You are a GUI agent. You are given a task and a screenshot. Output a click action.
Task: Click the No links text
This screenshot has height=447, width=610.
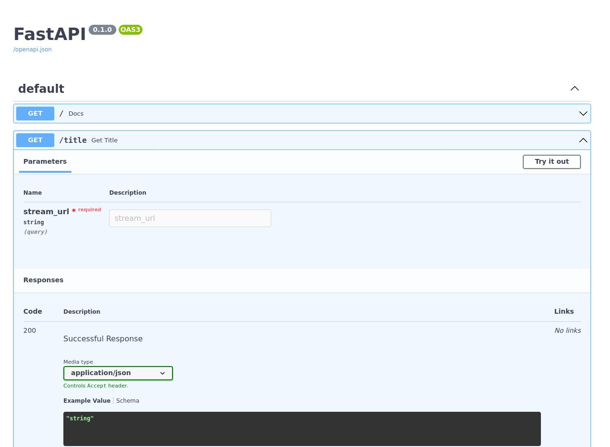568,330
